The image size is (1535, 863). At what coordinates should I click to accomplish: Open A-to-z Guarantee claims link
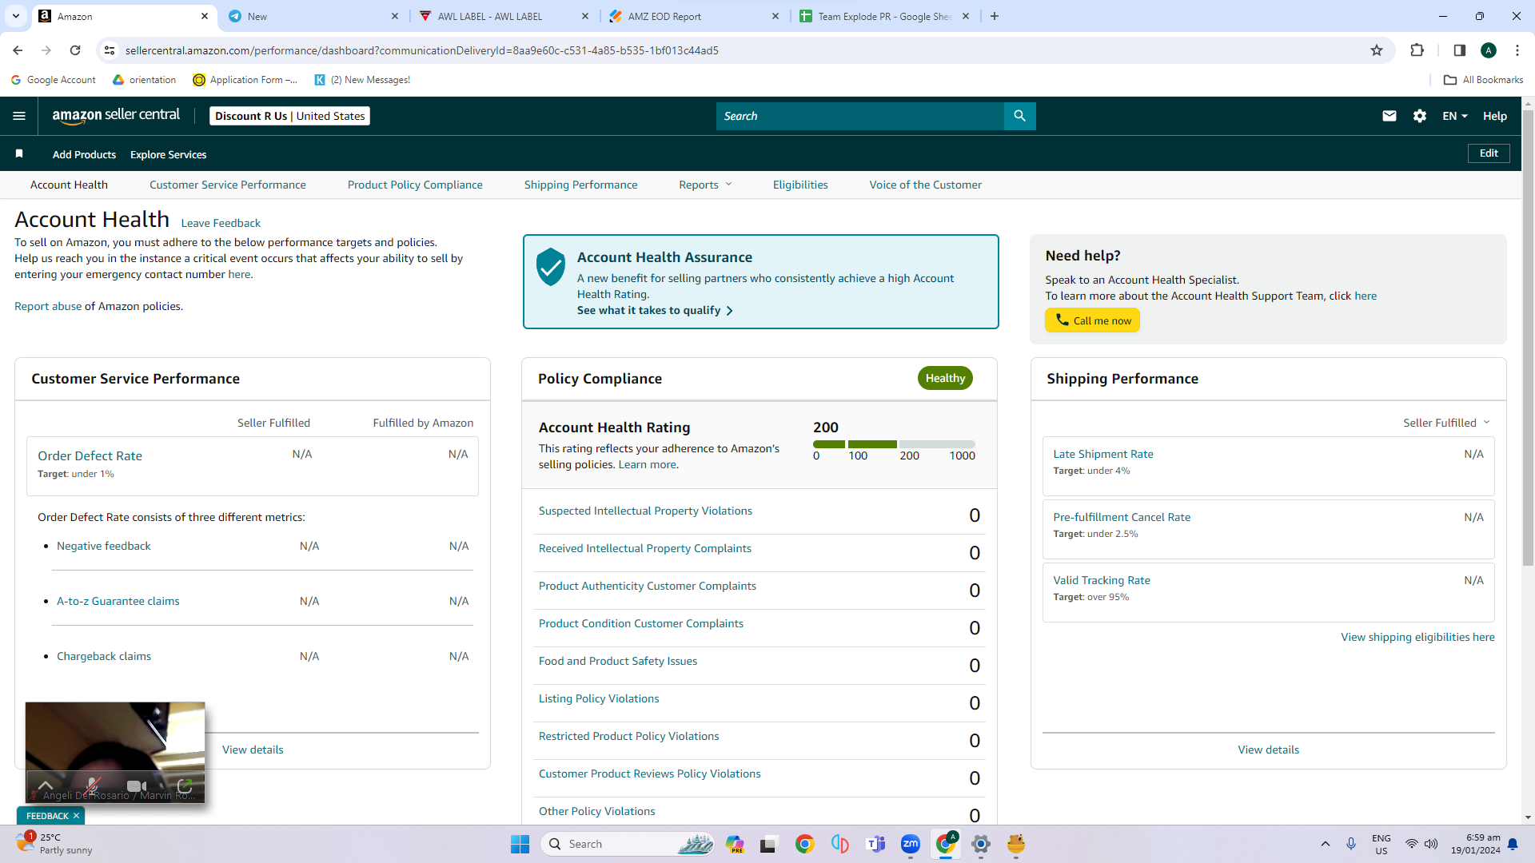[x=118, y=601]
